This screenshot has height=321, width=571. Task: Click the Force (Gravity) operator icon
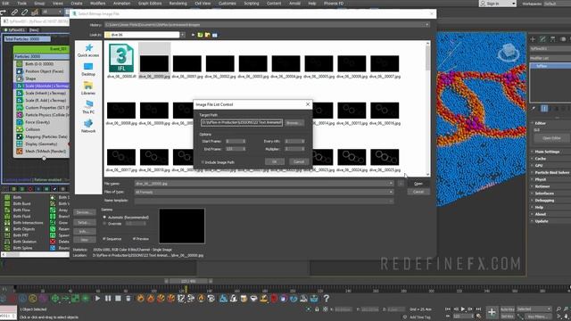pos(20,122)
